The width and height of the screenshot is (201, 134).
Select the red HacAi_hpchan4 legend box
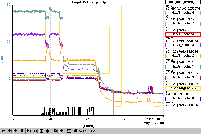pos(183,34)
